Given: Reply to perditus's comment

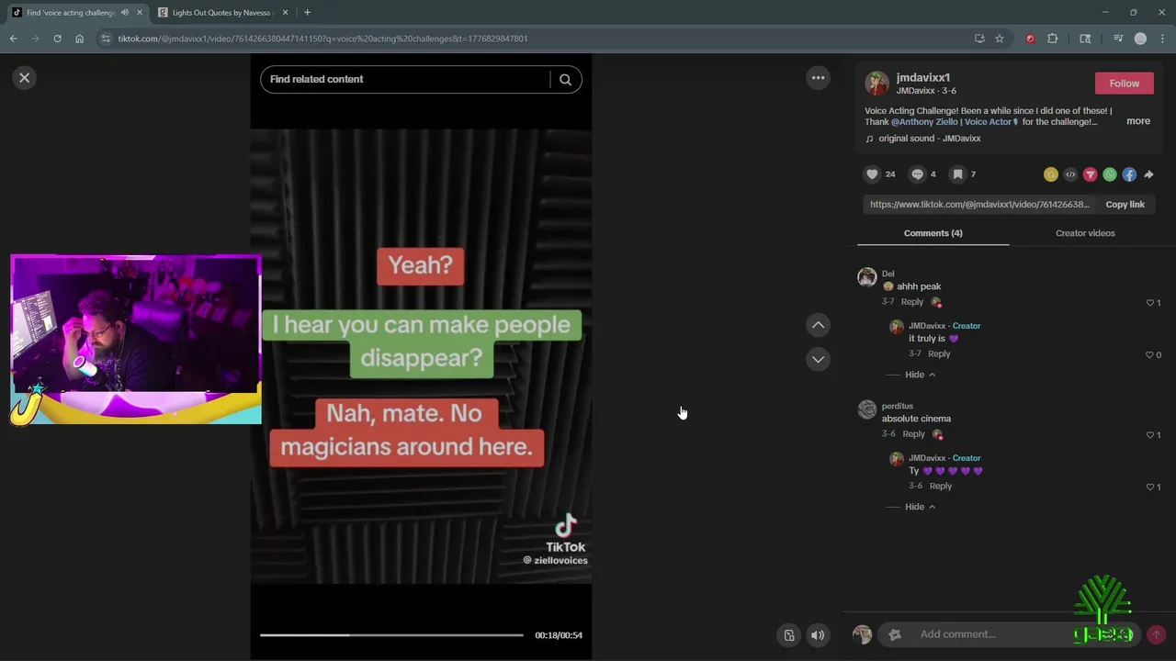Looking at the screenshot, I should pos(913,434).
